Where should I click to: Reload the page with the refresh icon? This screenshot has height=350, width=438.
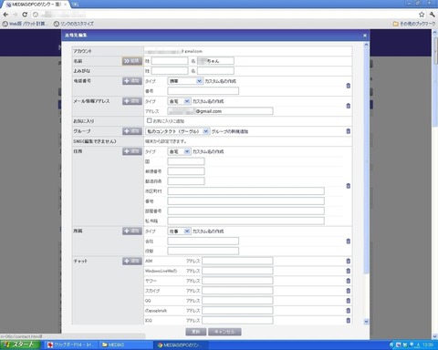pos(25,15)
